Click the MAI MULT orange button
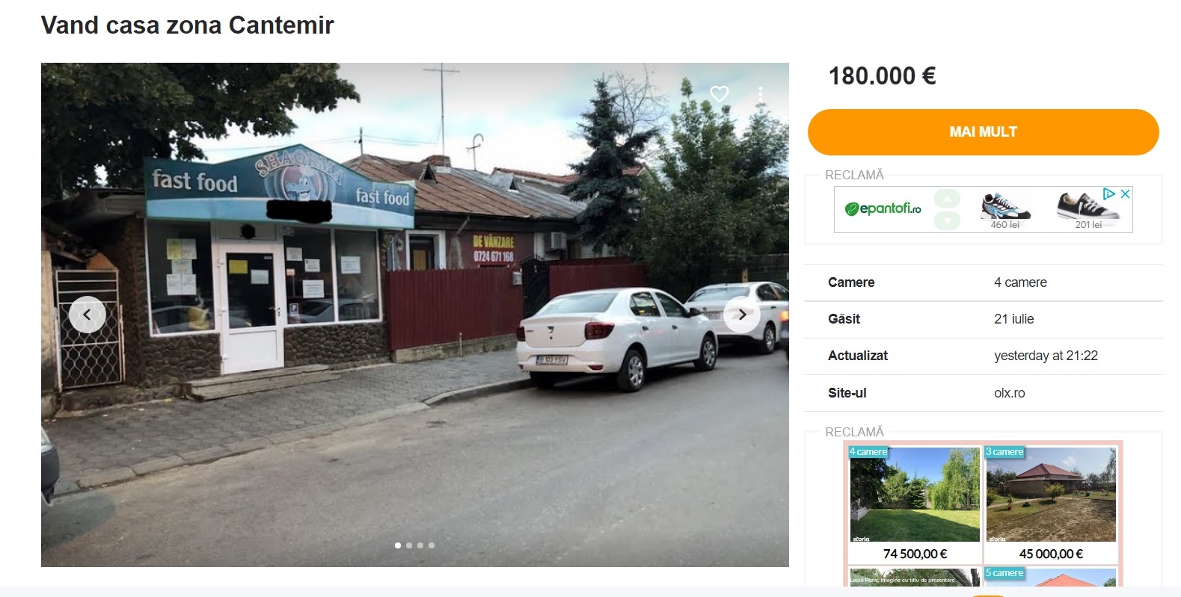The width and height of the screenshot is (1181, 597). [983, 132]
